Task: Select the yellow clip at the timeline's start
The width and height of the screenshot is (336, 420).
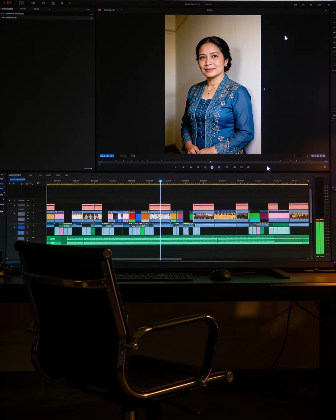Action: click(x=50, y=216)
